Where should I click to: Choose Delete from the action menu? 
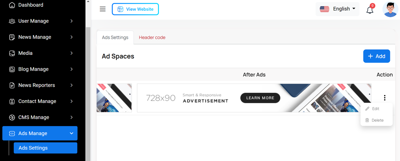pyautogui.click(x=377, y=120)
